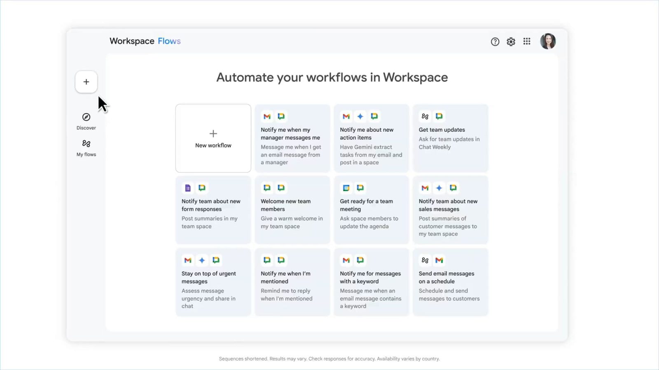Open the Google apps grid launcher

[527, 41]
